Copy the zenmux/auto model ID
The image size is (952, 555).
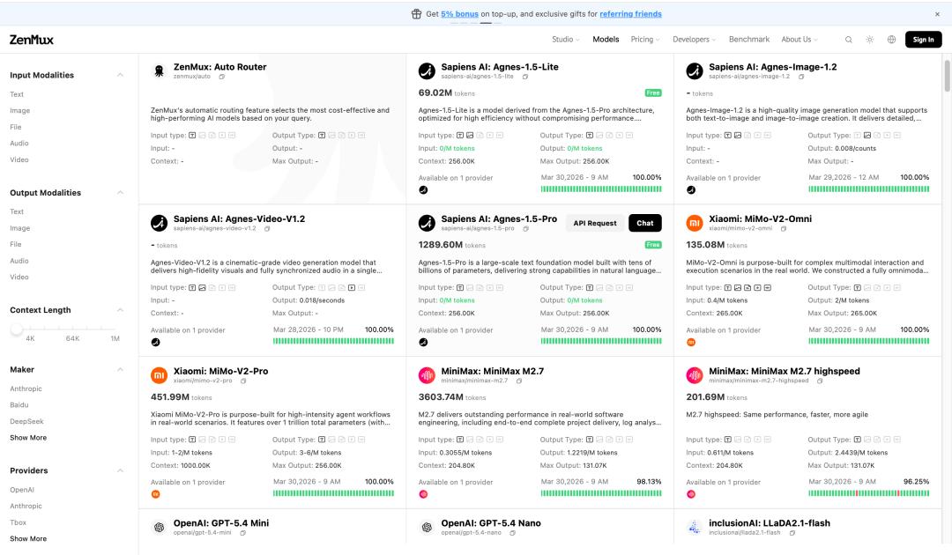click(x=221, y=77)
